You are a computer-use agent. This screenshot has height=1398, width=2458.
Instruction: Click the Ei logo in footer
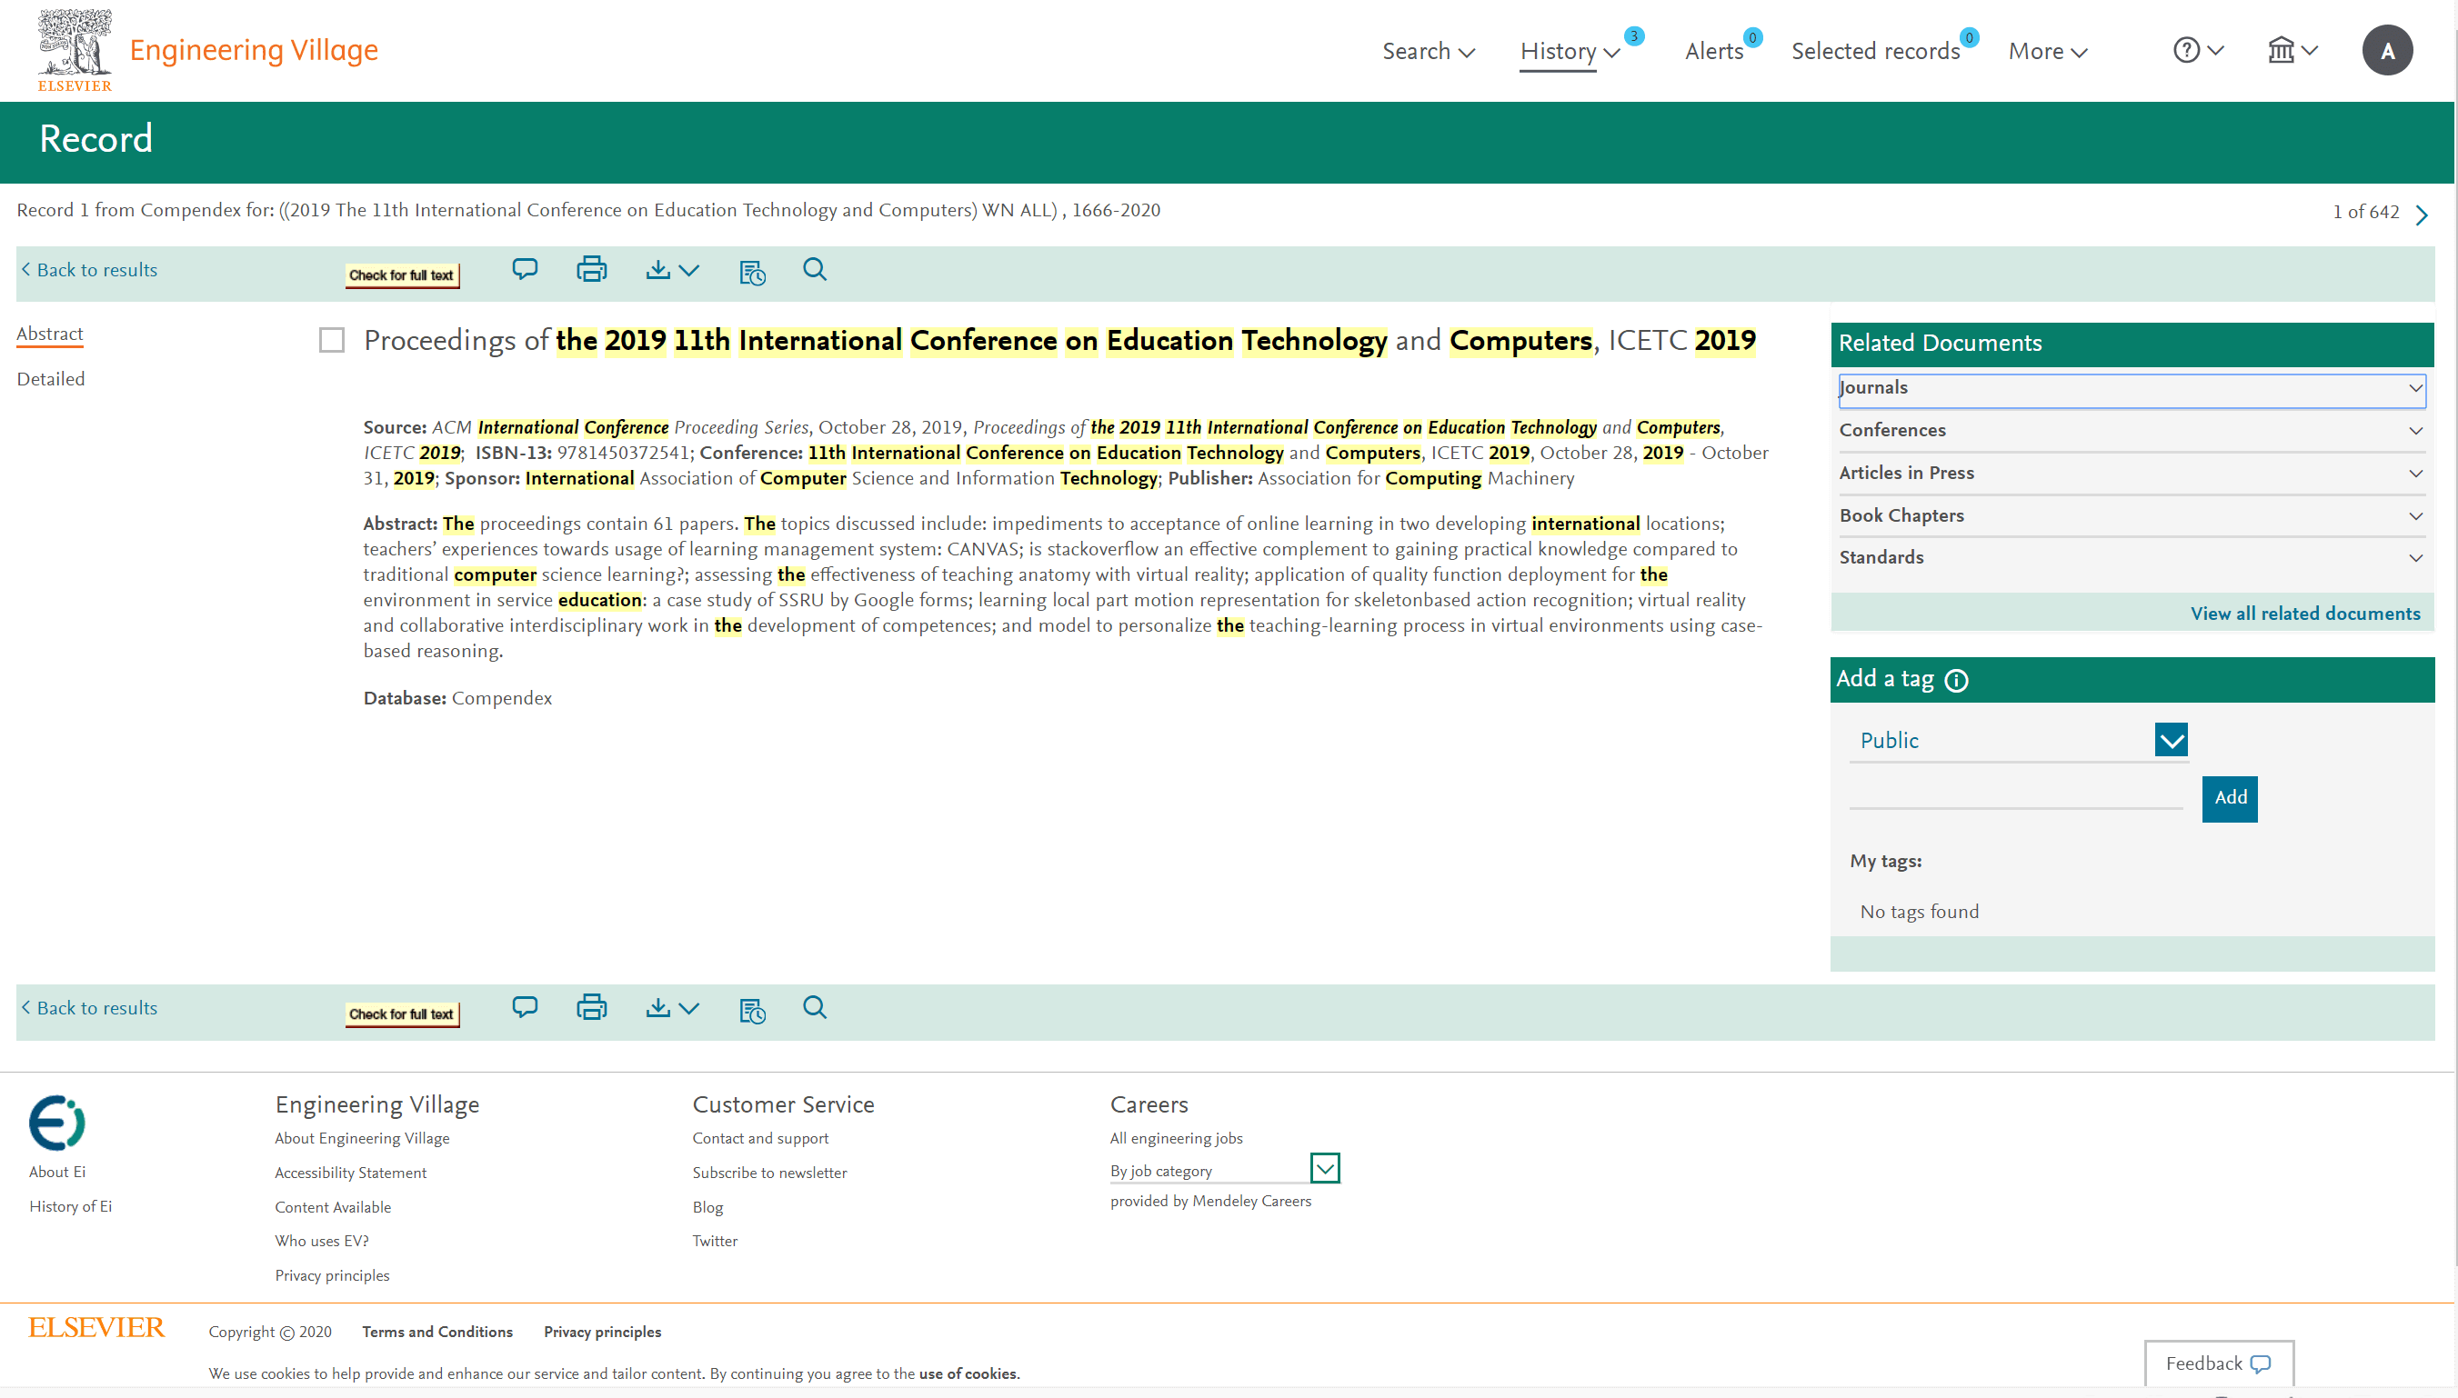click(56, 1123)
